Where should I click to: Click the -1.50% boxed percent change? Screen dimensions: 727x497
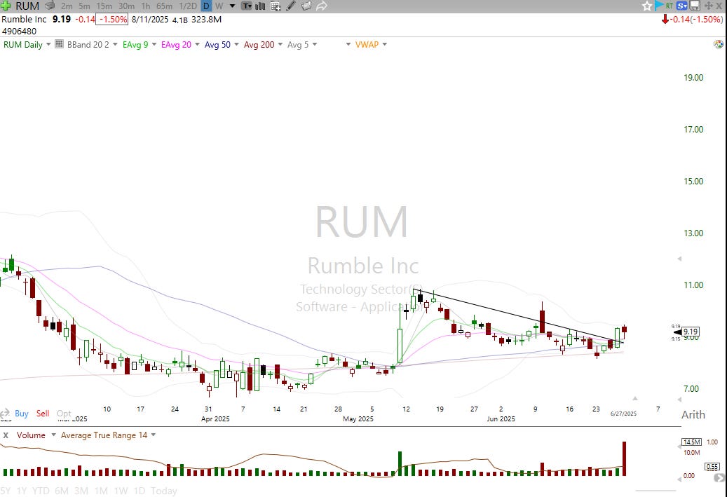tap(111, 19)
